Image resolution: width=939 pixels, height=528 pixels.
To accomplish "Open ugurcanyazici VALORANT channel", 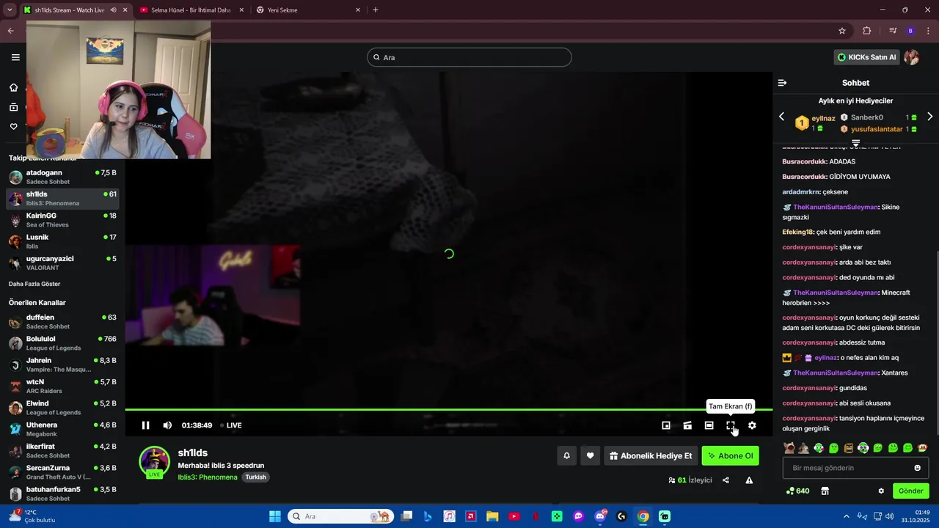I will [x=62, y=263].
